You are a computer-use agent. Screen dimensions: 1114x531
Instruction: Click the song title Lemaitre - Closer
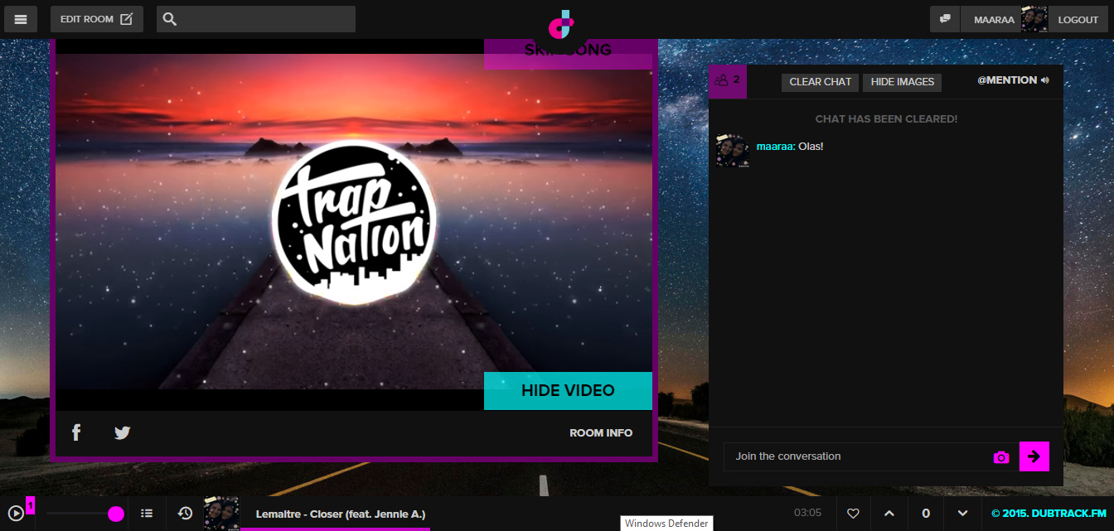click(341, 514)
